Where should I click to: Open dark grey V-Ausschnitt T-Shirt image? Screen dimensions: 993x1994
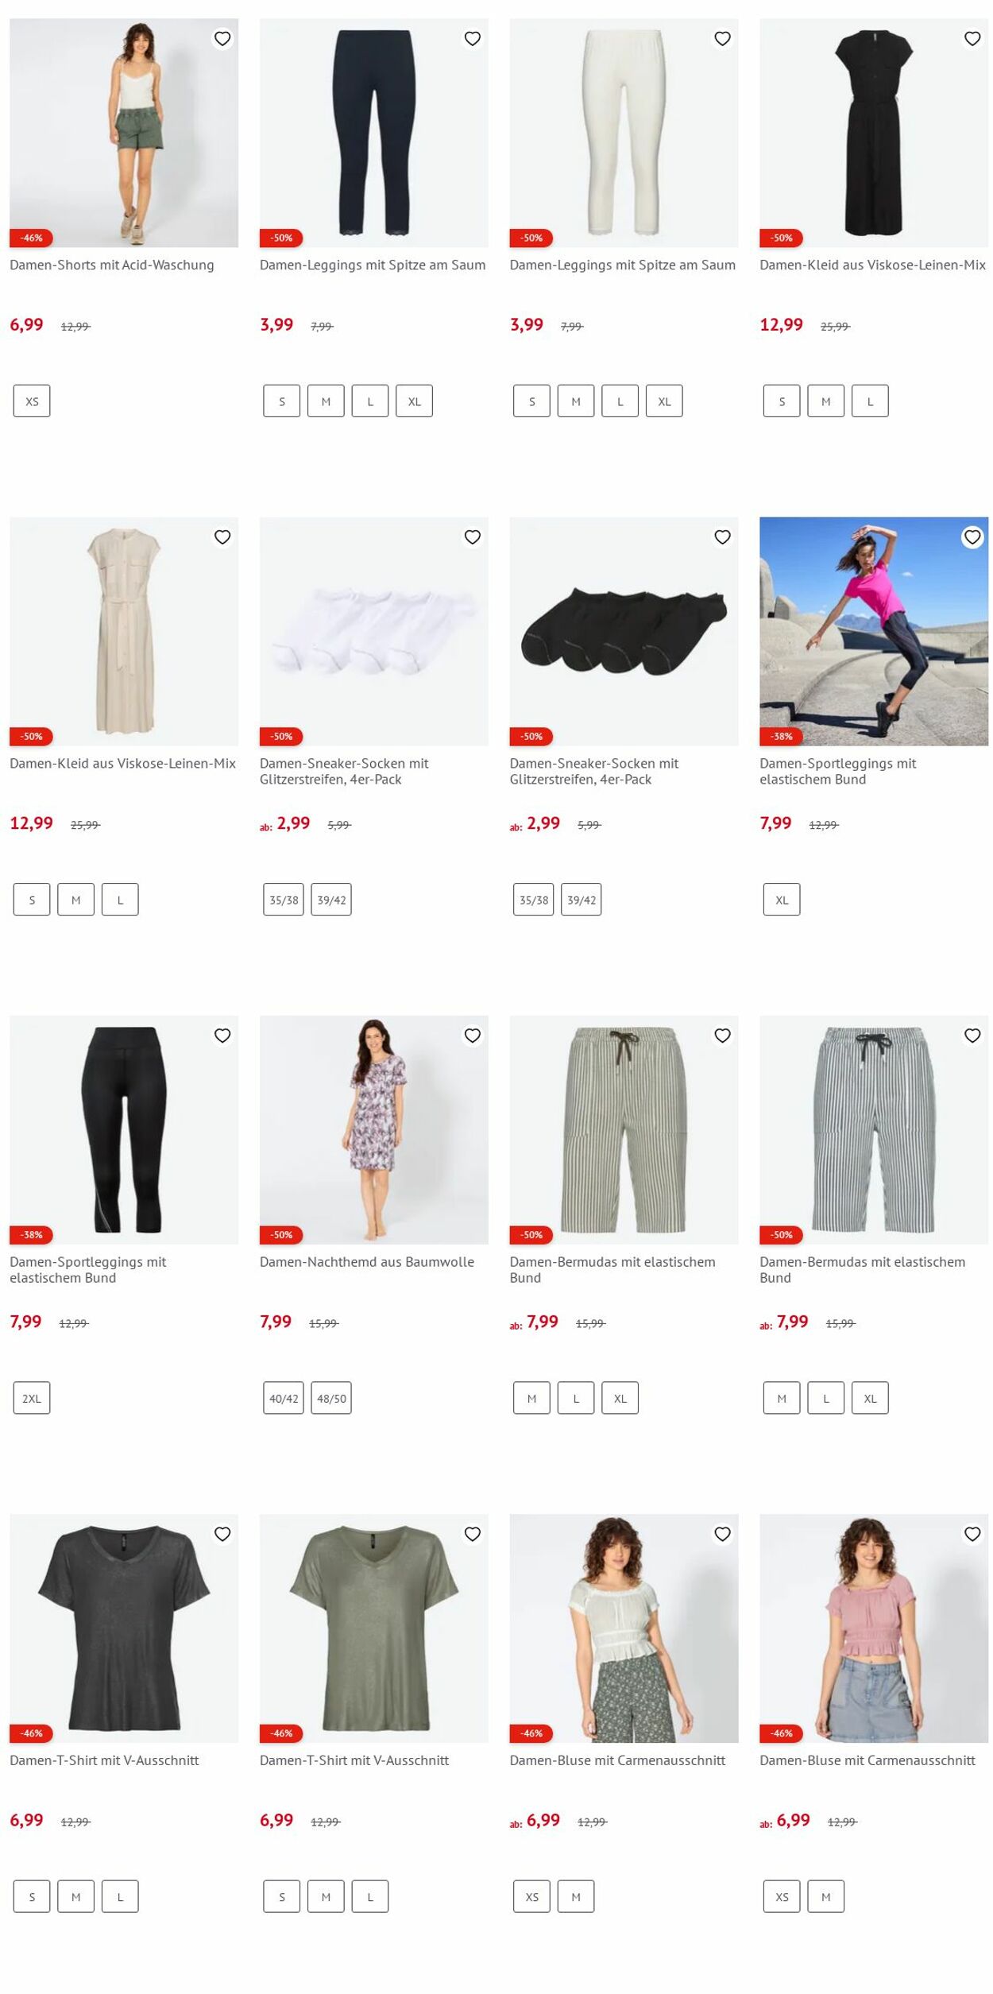[x=124, y=1628]
